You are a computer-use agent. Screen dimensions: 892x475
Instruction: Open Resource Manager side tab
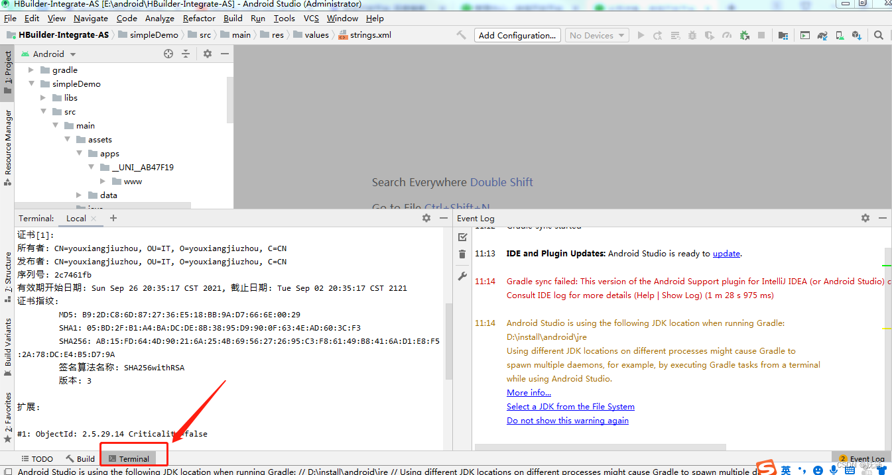tap(7, 147)
